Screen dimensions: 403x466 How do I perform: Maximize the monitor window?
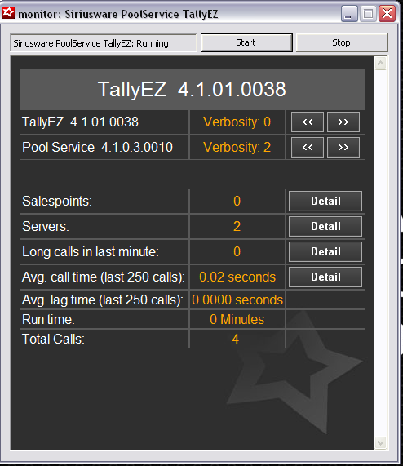(368, 14)
